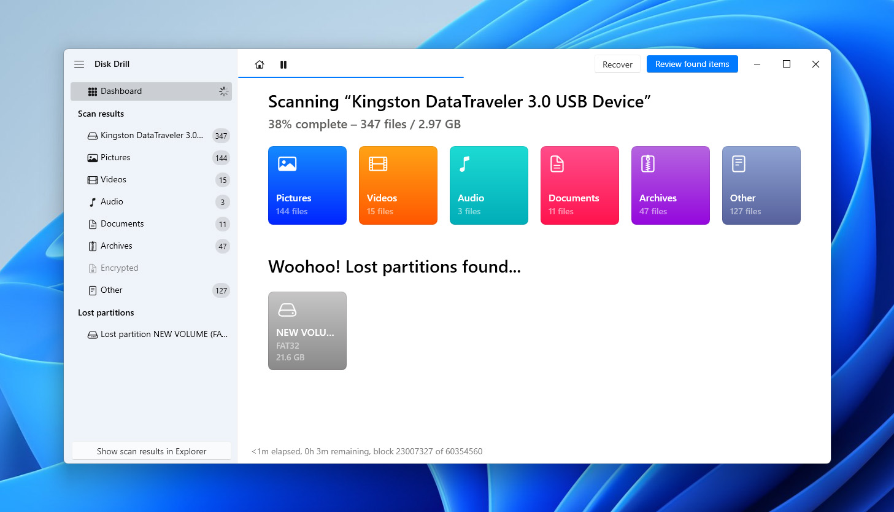Viewport: 894px width, 512px height.
Task: Open Review found items
Action: coord(692,64)
